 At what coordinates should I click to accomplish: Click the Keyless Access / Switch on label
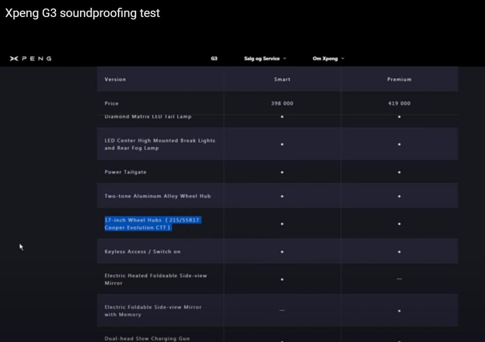point(142,252)
